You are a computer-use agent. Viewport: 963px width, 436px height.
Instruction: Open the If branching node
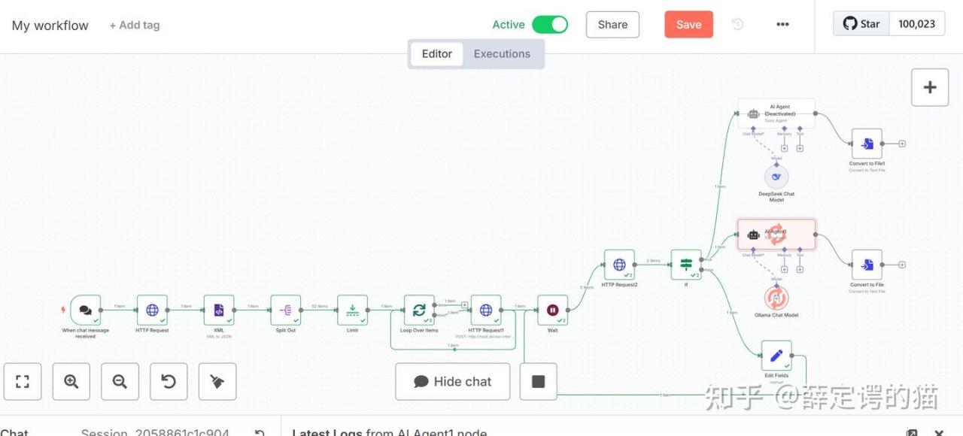(686, 265)
